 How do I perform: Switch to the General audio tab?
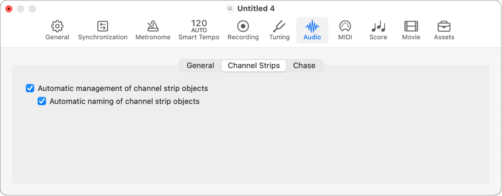click(x=201, y=66)
